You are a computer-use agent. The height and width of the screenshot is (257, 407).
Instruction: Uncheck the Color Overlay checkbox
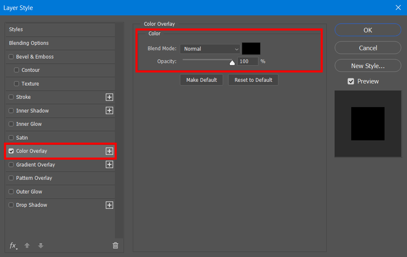[x=11, y=151]
